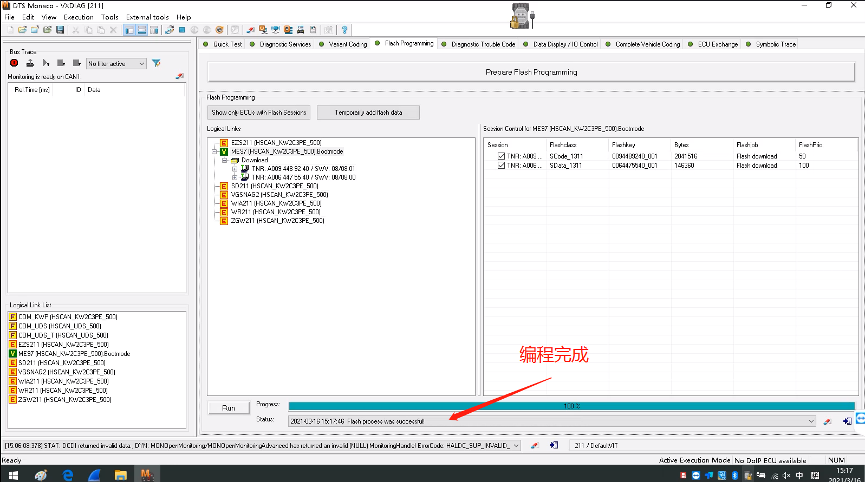
Task: Click the orange refresh circle toolbar icon
Action: point(219,30)
